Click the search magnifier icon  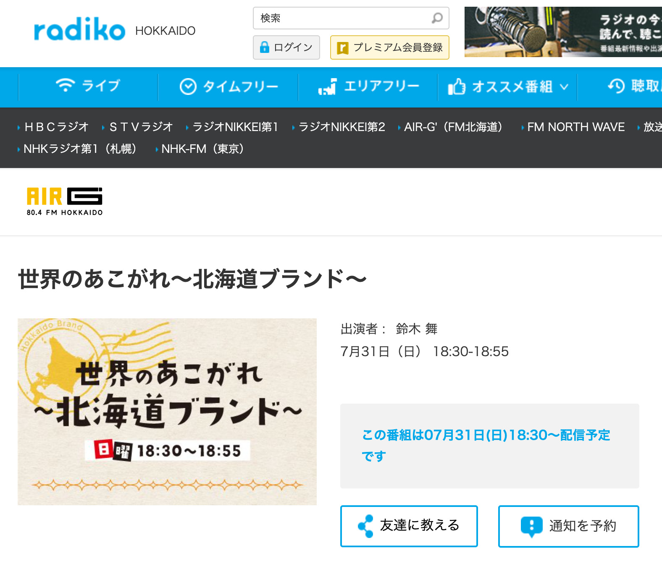(x=437, y=18)
